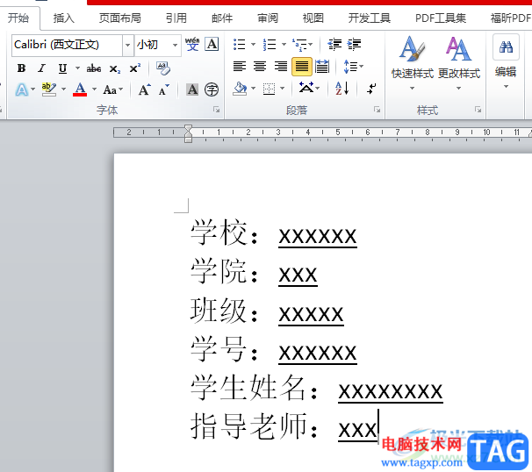Viewport: 532px width, 472px height.
Task: Toggle strikethrough text
Action: pyautogui.click(x=94, y=68)
